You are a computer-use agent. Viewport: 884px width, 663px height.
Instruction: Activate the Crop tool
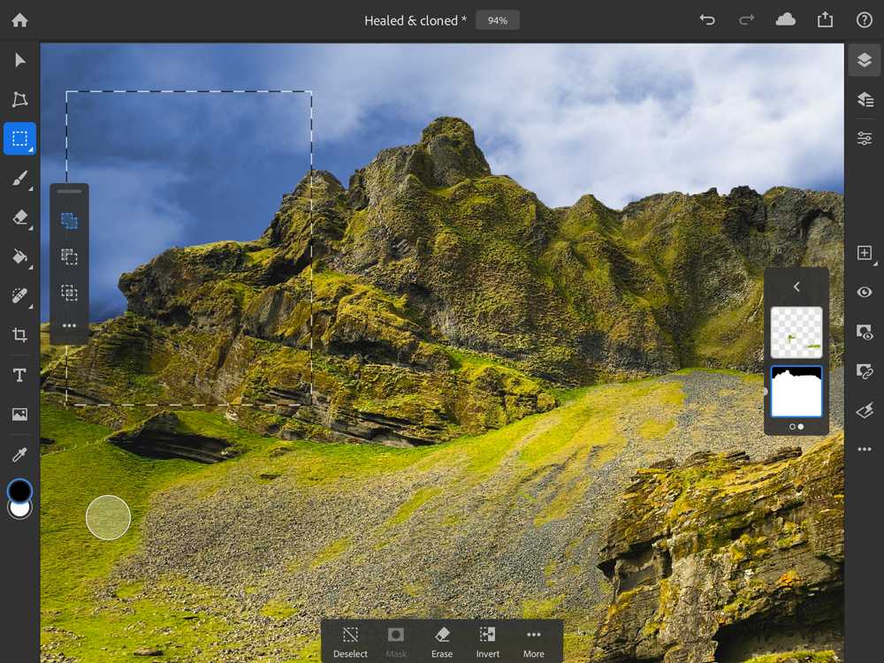point(19,335)
